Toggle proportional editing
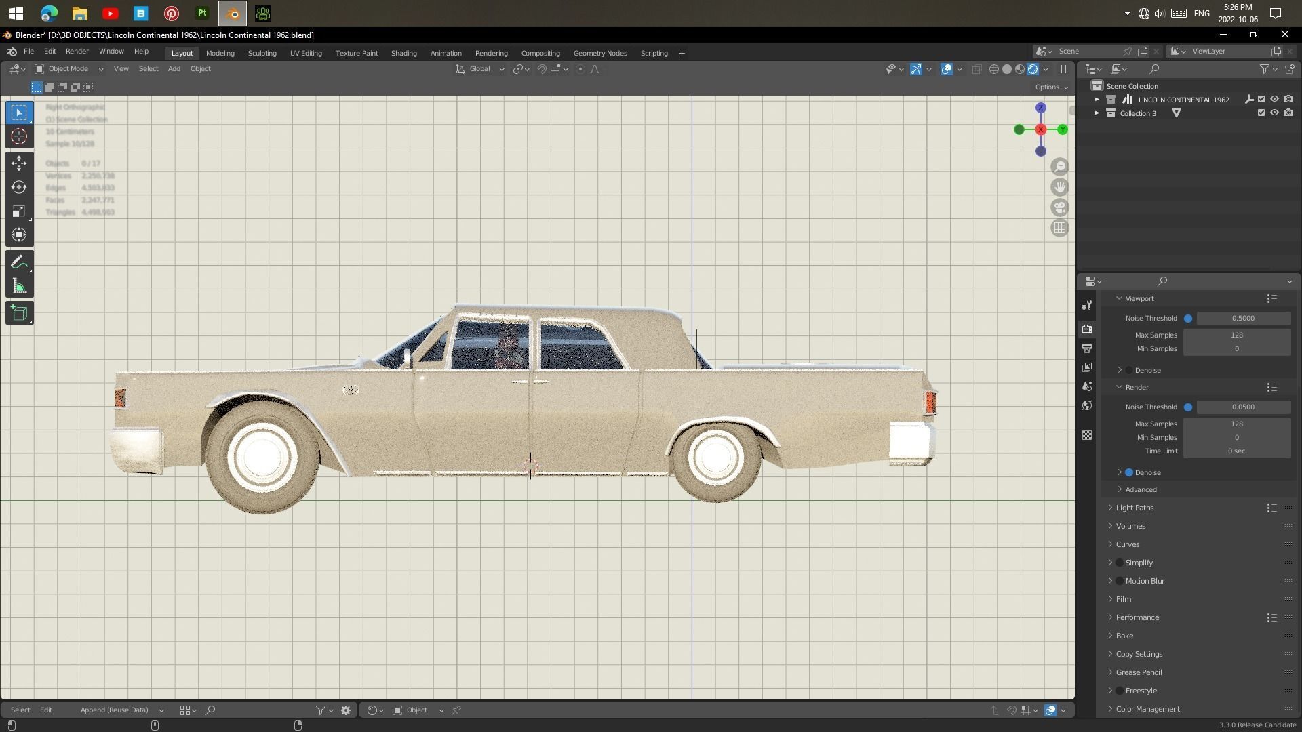The width and height of the screenshot is (1302, 732). pyautogui.click(x=580, y=69)
